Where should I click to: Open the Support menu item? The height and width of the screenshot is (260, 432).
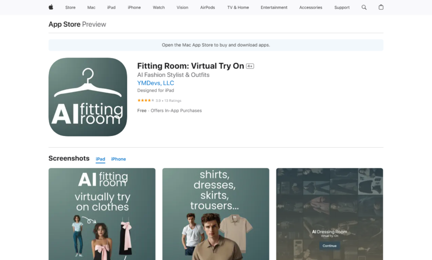(x=342, y=7)
